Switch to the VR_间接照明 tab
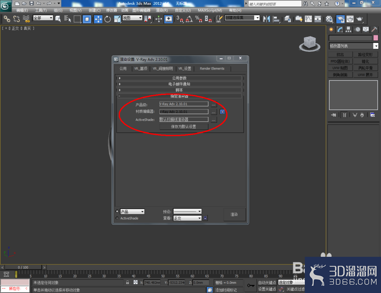The height and width of the screenshot is (293, 381). [163, 69]
